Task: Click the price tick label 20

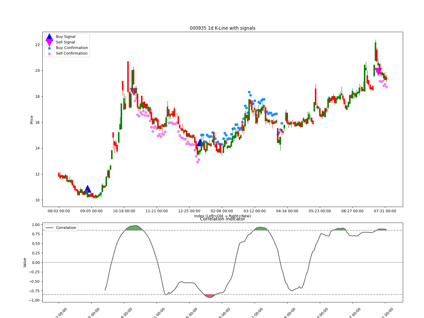Action: pyautogui.click(x=37, y=71)
